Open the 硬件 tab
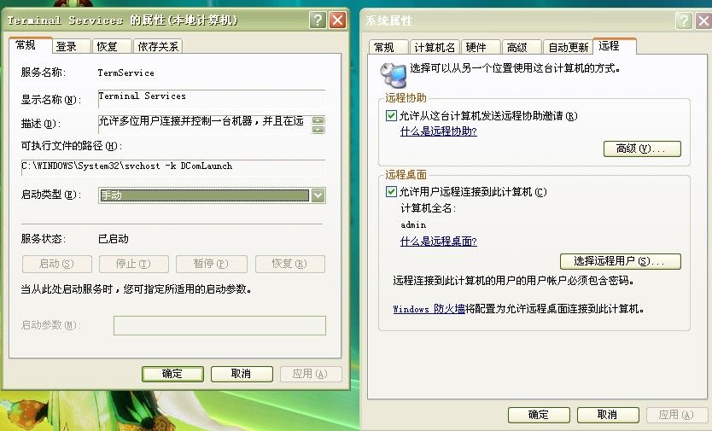Viewport: 712px width, 431px height. [481, 47]
